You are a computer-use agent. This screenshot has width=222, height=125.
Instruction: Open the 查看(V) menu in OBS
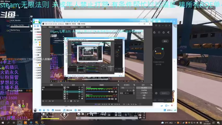click(x=57, y=27)
